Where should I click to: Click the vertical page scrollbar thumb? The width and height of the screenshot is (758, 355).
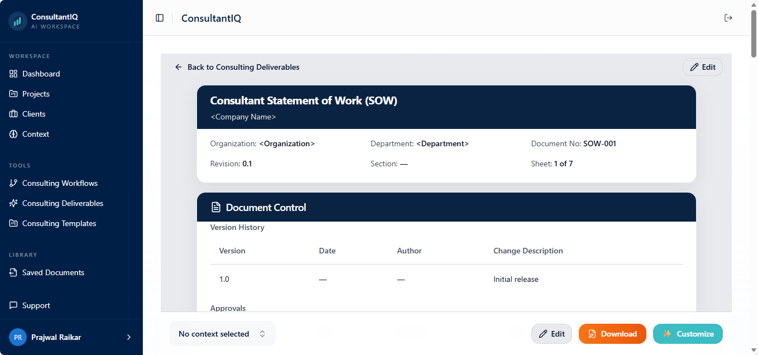click(x=754, y=33)
